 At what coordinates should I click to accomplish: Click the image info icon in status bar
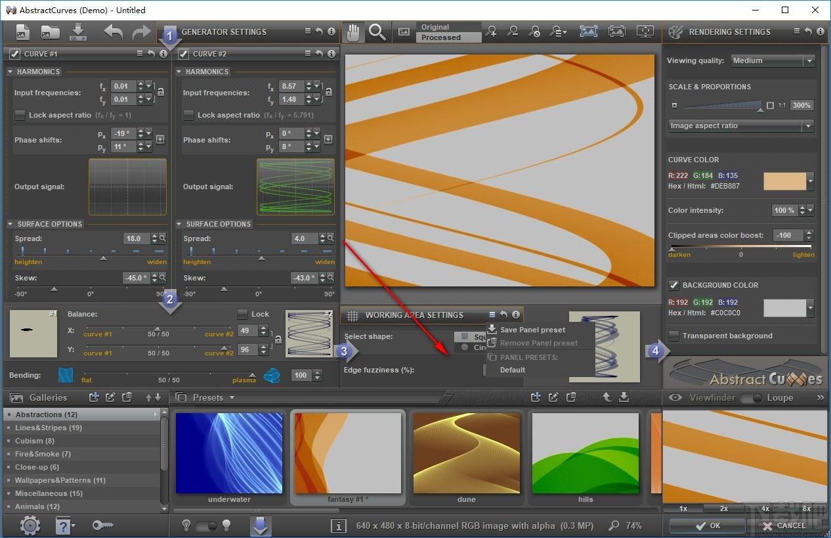coord(339,526)
